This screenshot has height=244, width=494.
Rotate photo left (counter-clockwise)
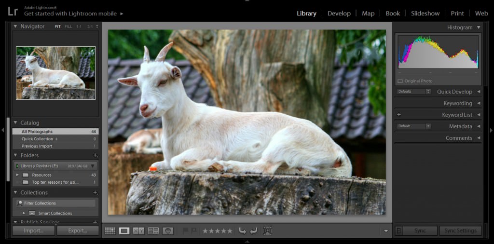[x=242, y=231]
